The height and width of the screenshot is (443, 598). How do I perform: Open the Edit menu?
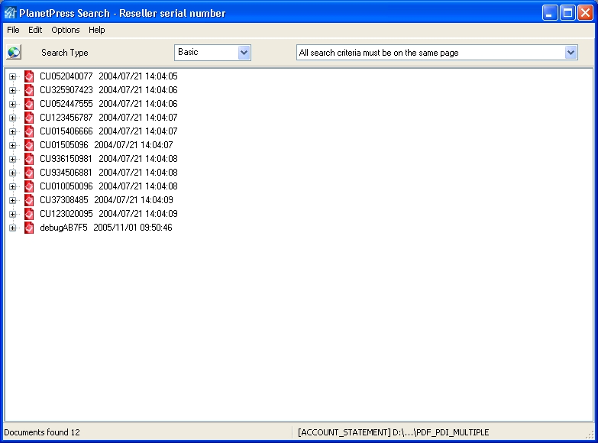coord(35,30)
